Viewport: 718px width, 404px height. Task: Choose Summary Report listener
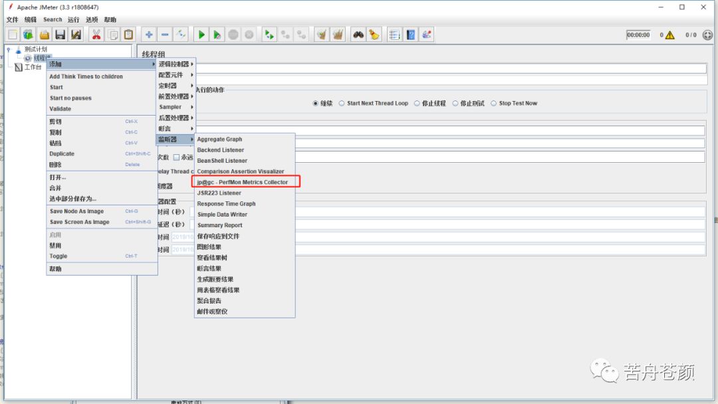tap(245, 225)
